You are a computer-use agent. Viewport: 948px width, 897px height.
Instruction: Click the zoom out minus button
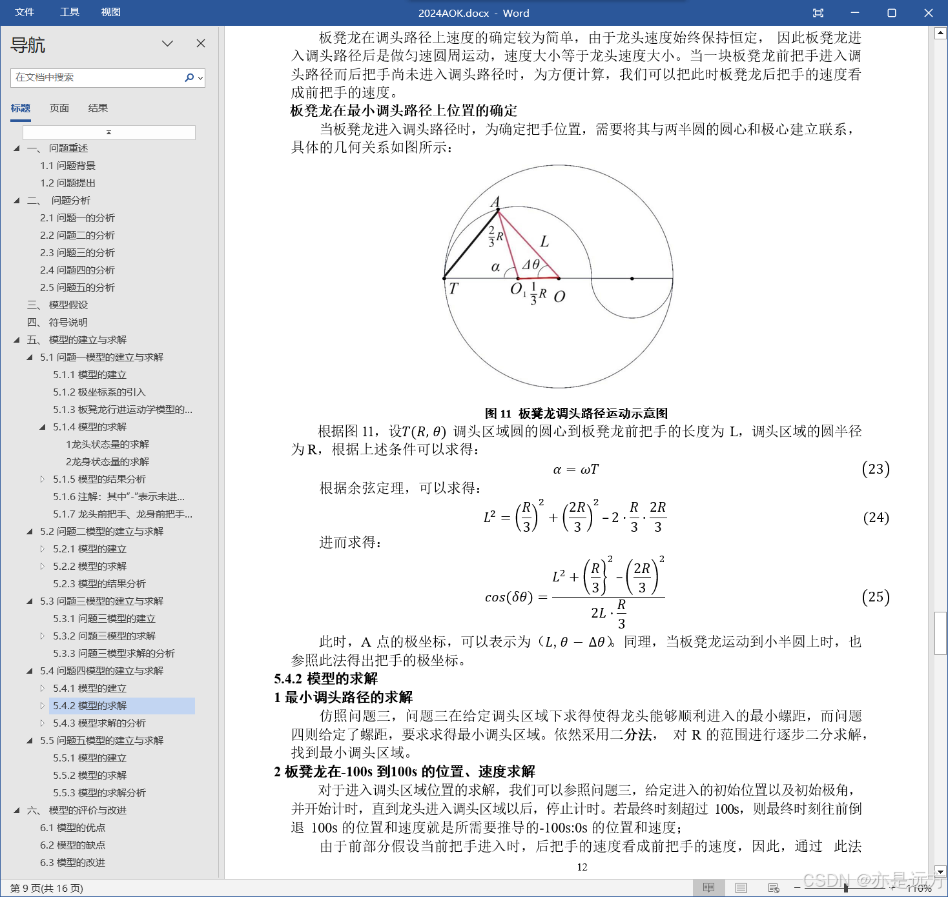797,889
